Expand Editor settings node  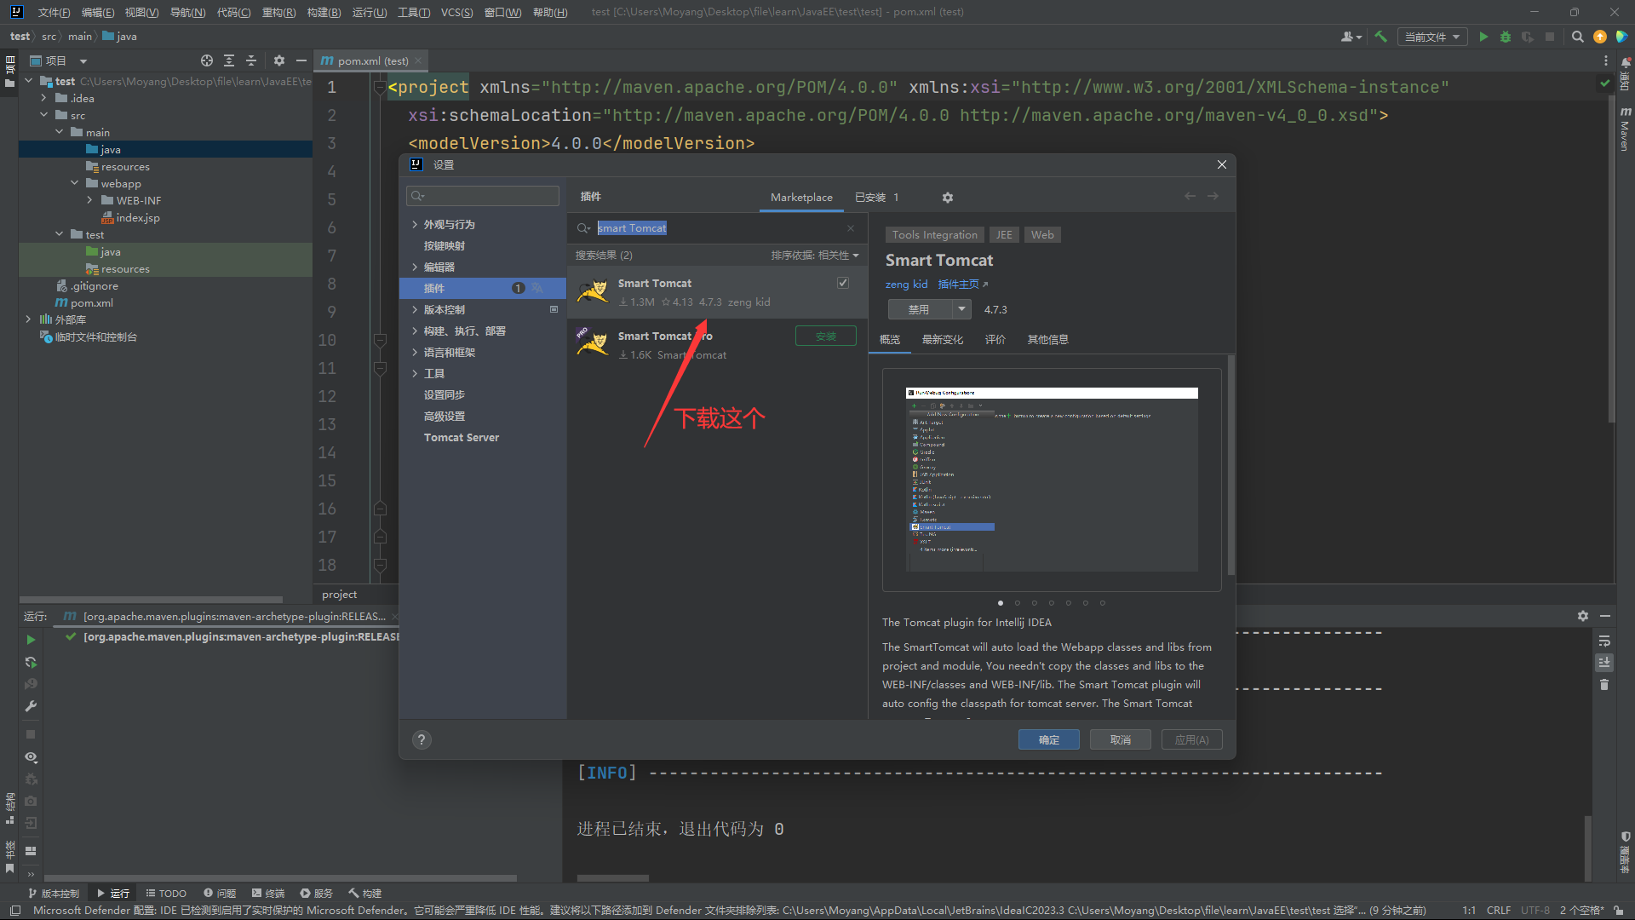[x=415, y=267]
